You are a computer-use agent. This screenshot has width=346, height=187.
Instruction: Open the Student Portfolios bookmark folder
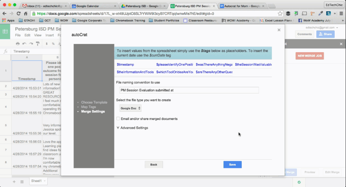click(x=164, y=21)
